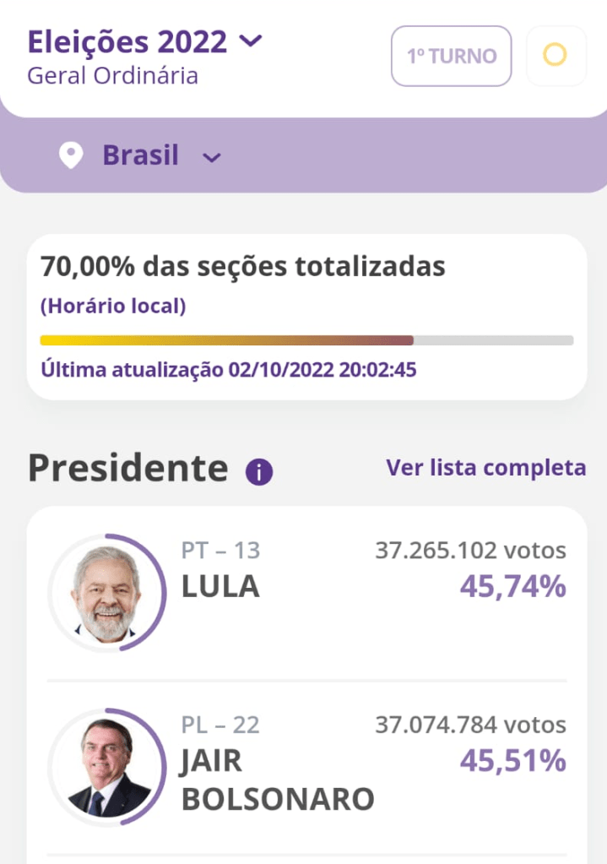The image size is (607, 864).
Task: Click Bolsonaro's 45,51% percentage
Action: pos(512,761)
